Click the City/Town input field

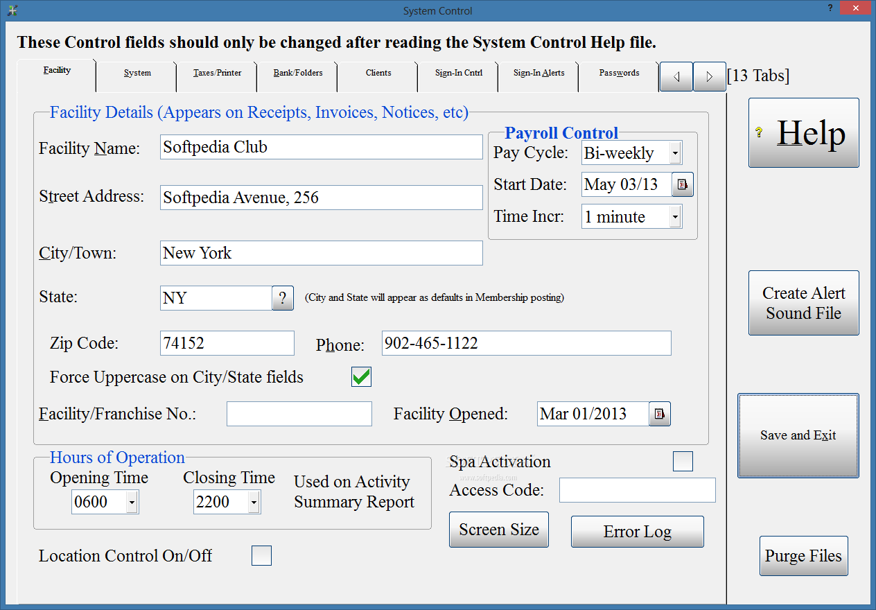point(322,253)
